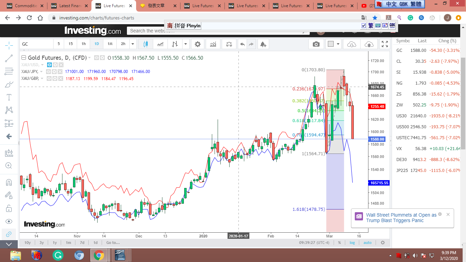This screenshot has width=466, height=262.
Task: Open chart properties gear in toolbar
Action: (x=198, y=44)
